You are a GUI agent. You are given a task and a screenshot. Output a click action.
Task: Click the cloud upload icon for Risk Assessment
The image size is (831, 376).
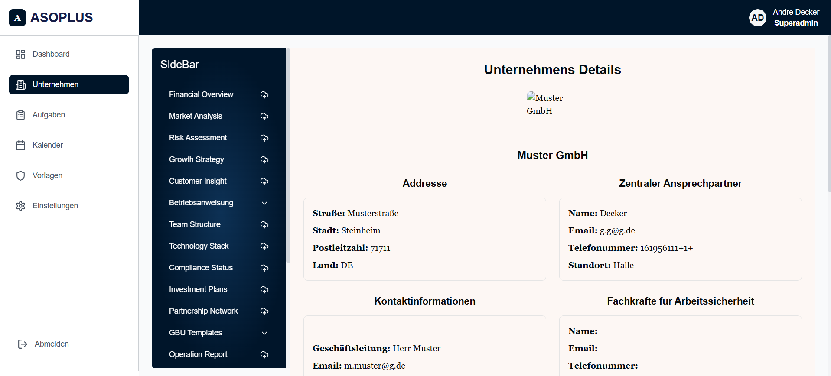tap(264, 138)
